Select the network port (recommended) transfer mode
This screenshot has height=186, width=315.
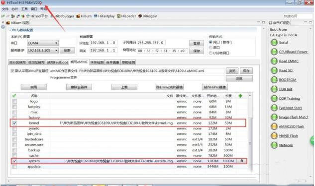(210, 42)
